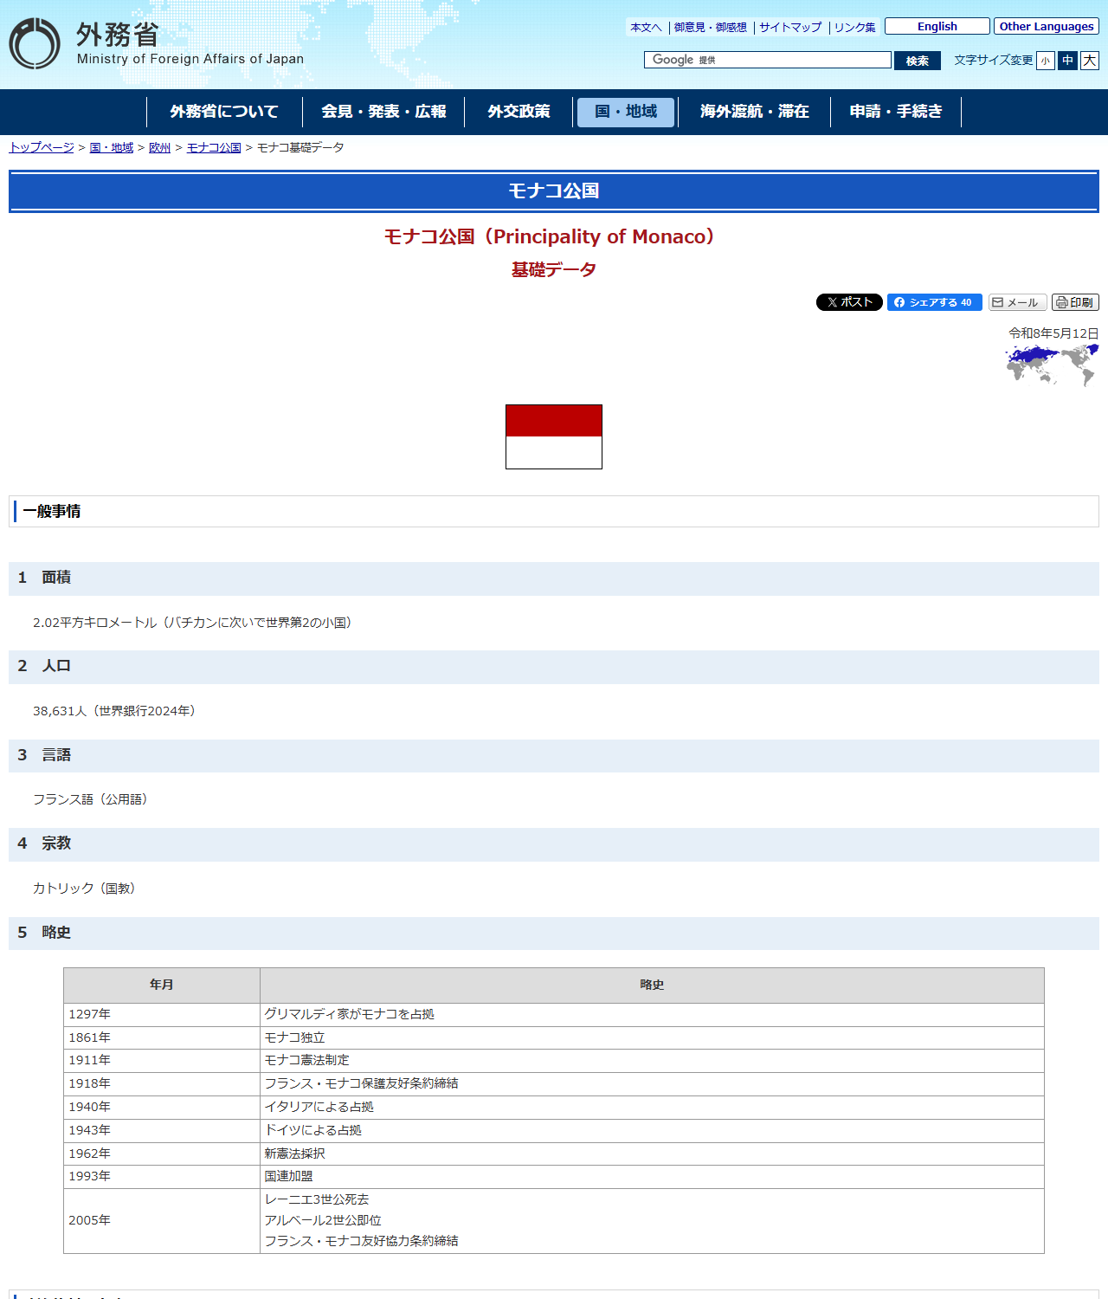Go to 国・地域 in the breadcrumb
The height and width of the screenshot is (1299, 1108).
[x=112, y=148]
